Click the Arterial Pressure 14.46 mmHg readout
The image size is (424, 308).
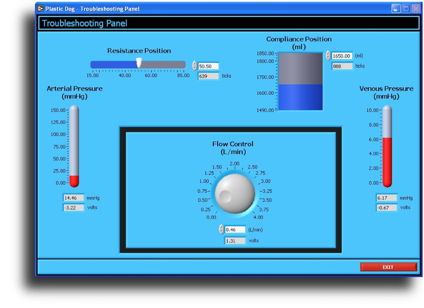click(x=74, y=198)
